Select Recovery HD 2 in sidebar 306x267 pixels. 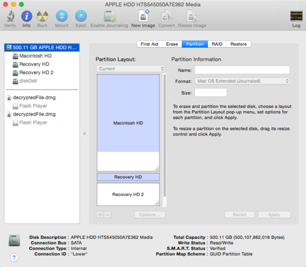click(42, 72)
